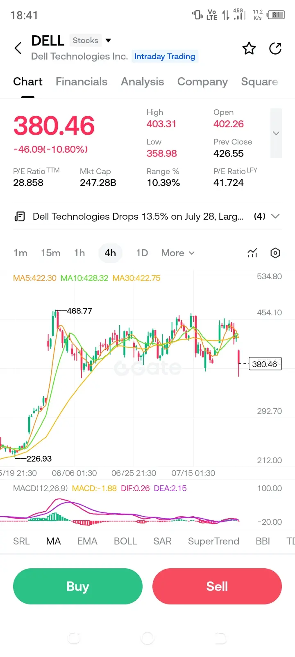Tap the MACD(12,26,9) indicator label
The width and height of the screenshot is (295, 657).
[40, 488]
